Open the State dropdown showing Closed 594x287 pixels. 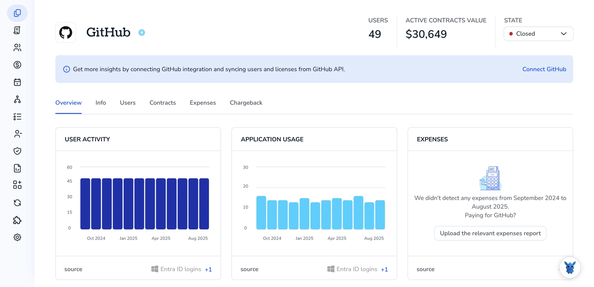point(538,34)
